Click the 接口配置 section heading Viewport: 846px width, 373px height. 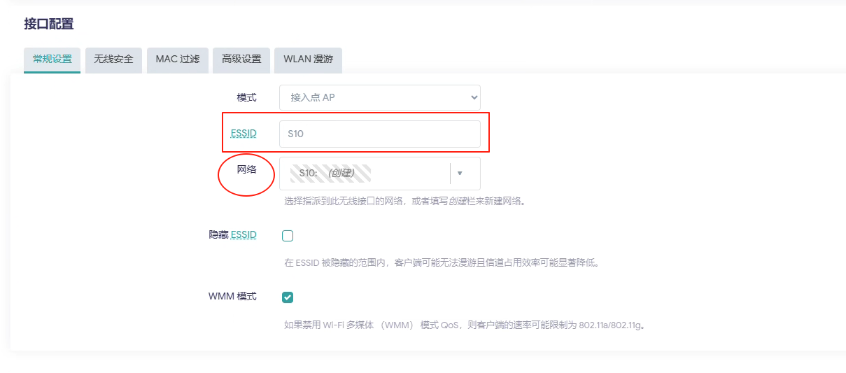click(48, 24)
